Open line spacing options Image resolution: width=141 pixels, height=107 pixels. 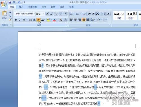[93, 20]
